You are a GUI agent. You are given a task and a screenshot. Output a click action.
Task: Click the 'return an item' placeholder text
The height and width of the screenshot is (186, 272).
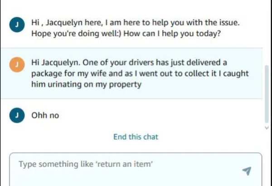click(124, 164)
